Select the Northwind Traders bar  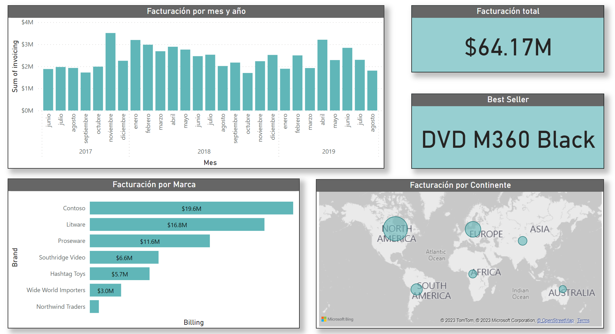tap(94, 306)
